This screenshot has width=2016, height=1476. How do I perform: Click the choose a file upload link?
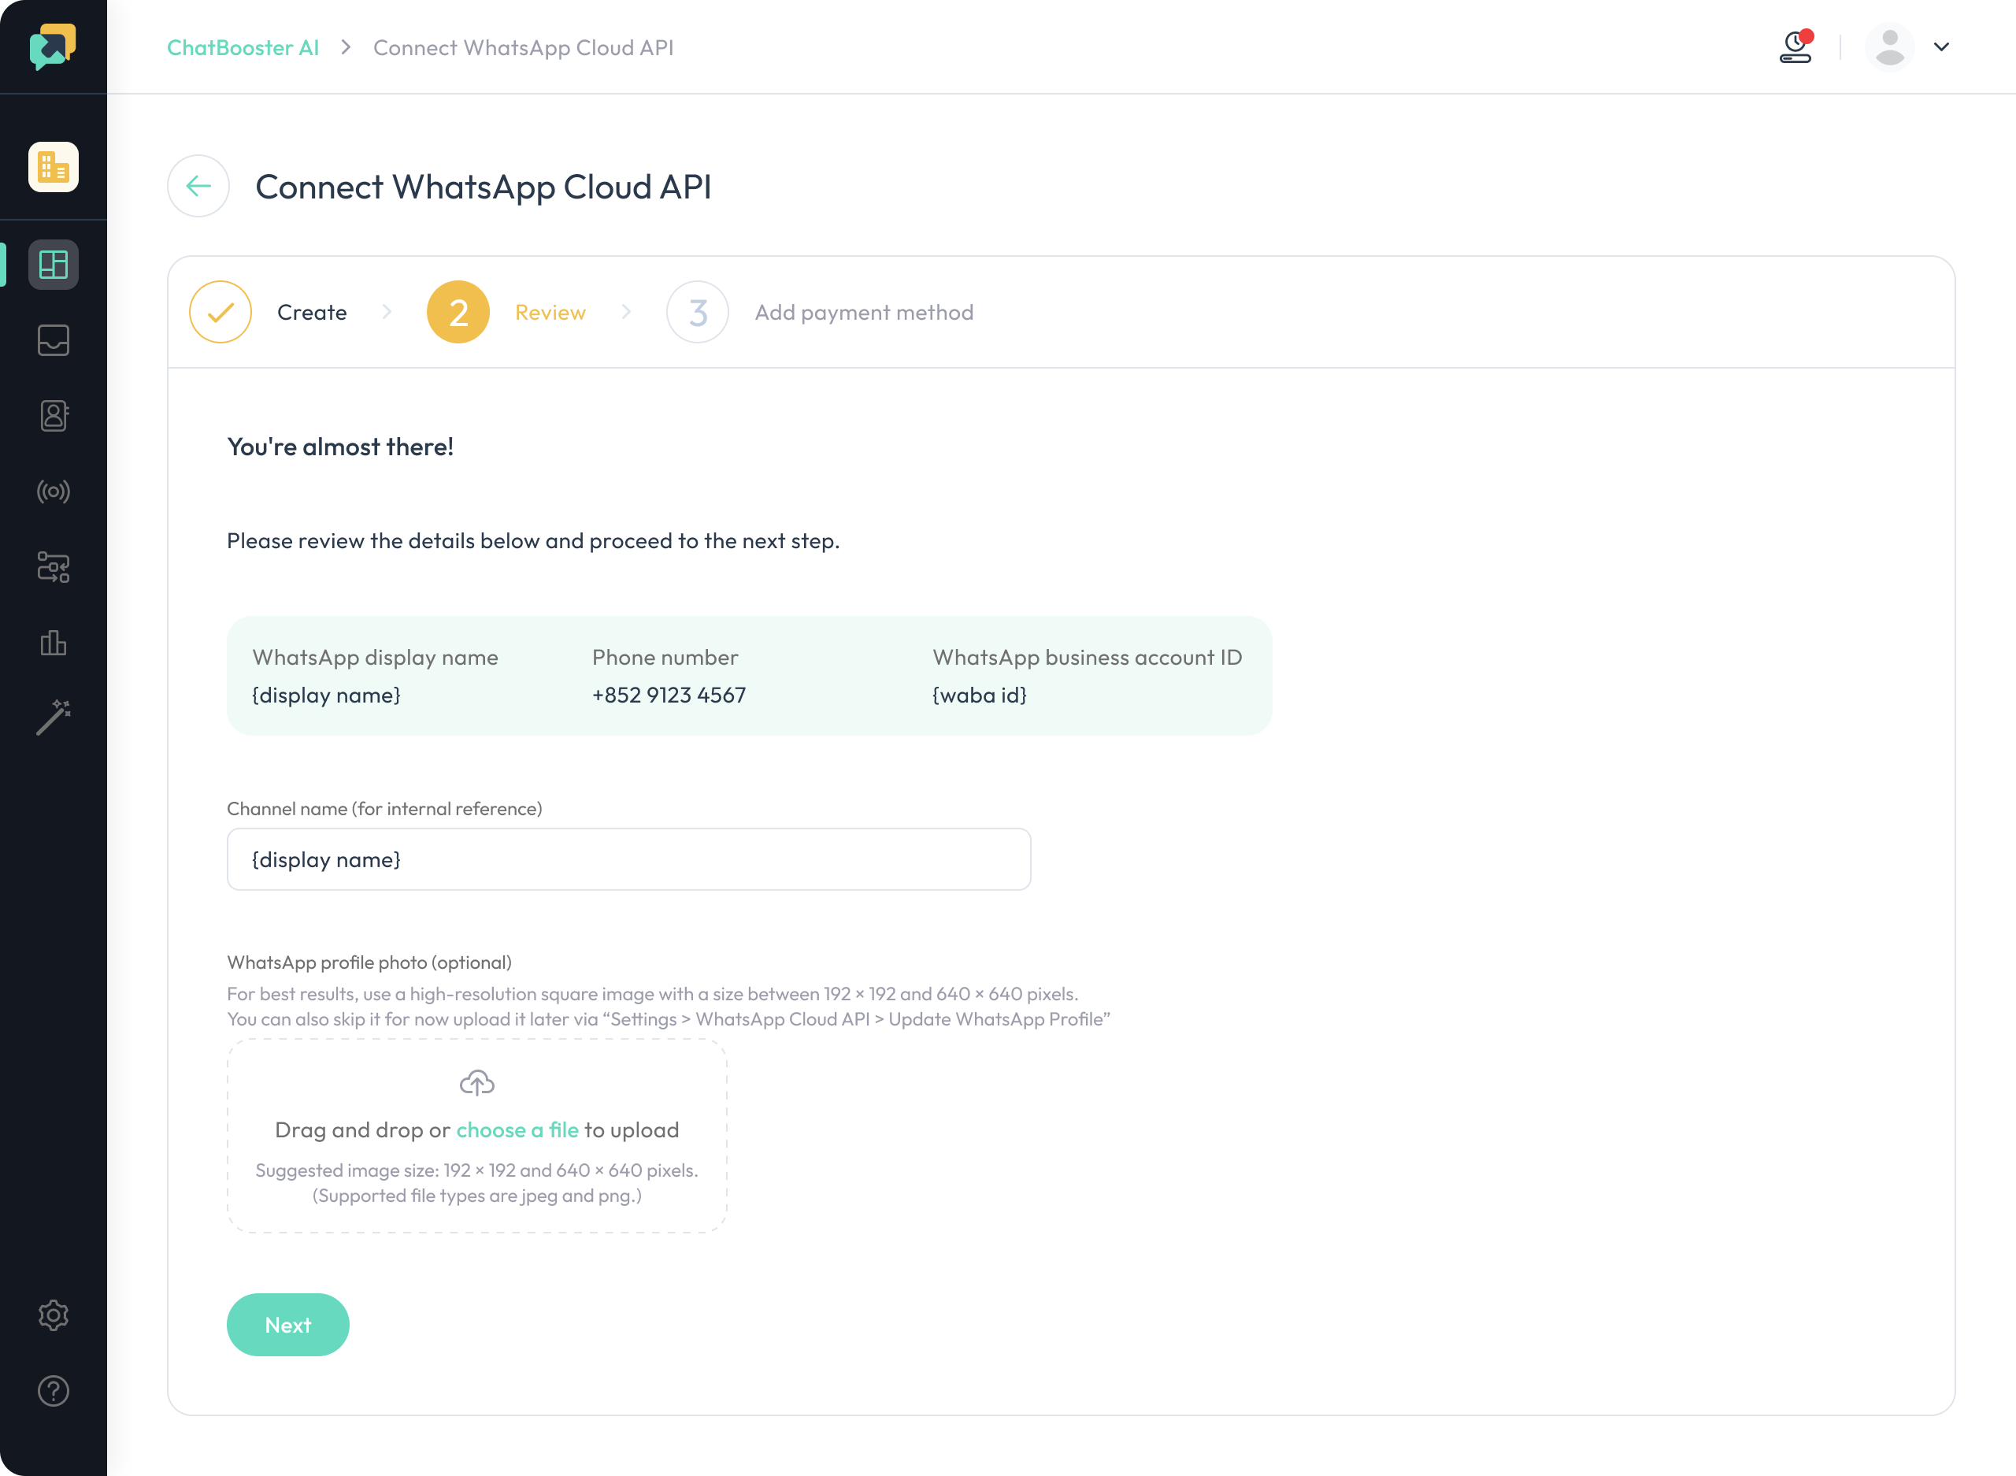coord(517,1129)
